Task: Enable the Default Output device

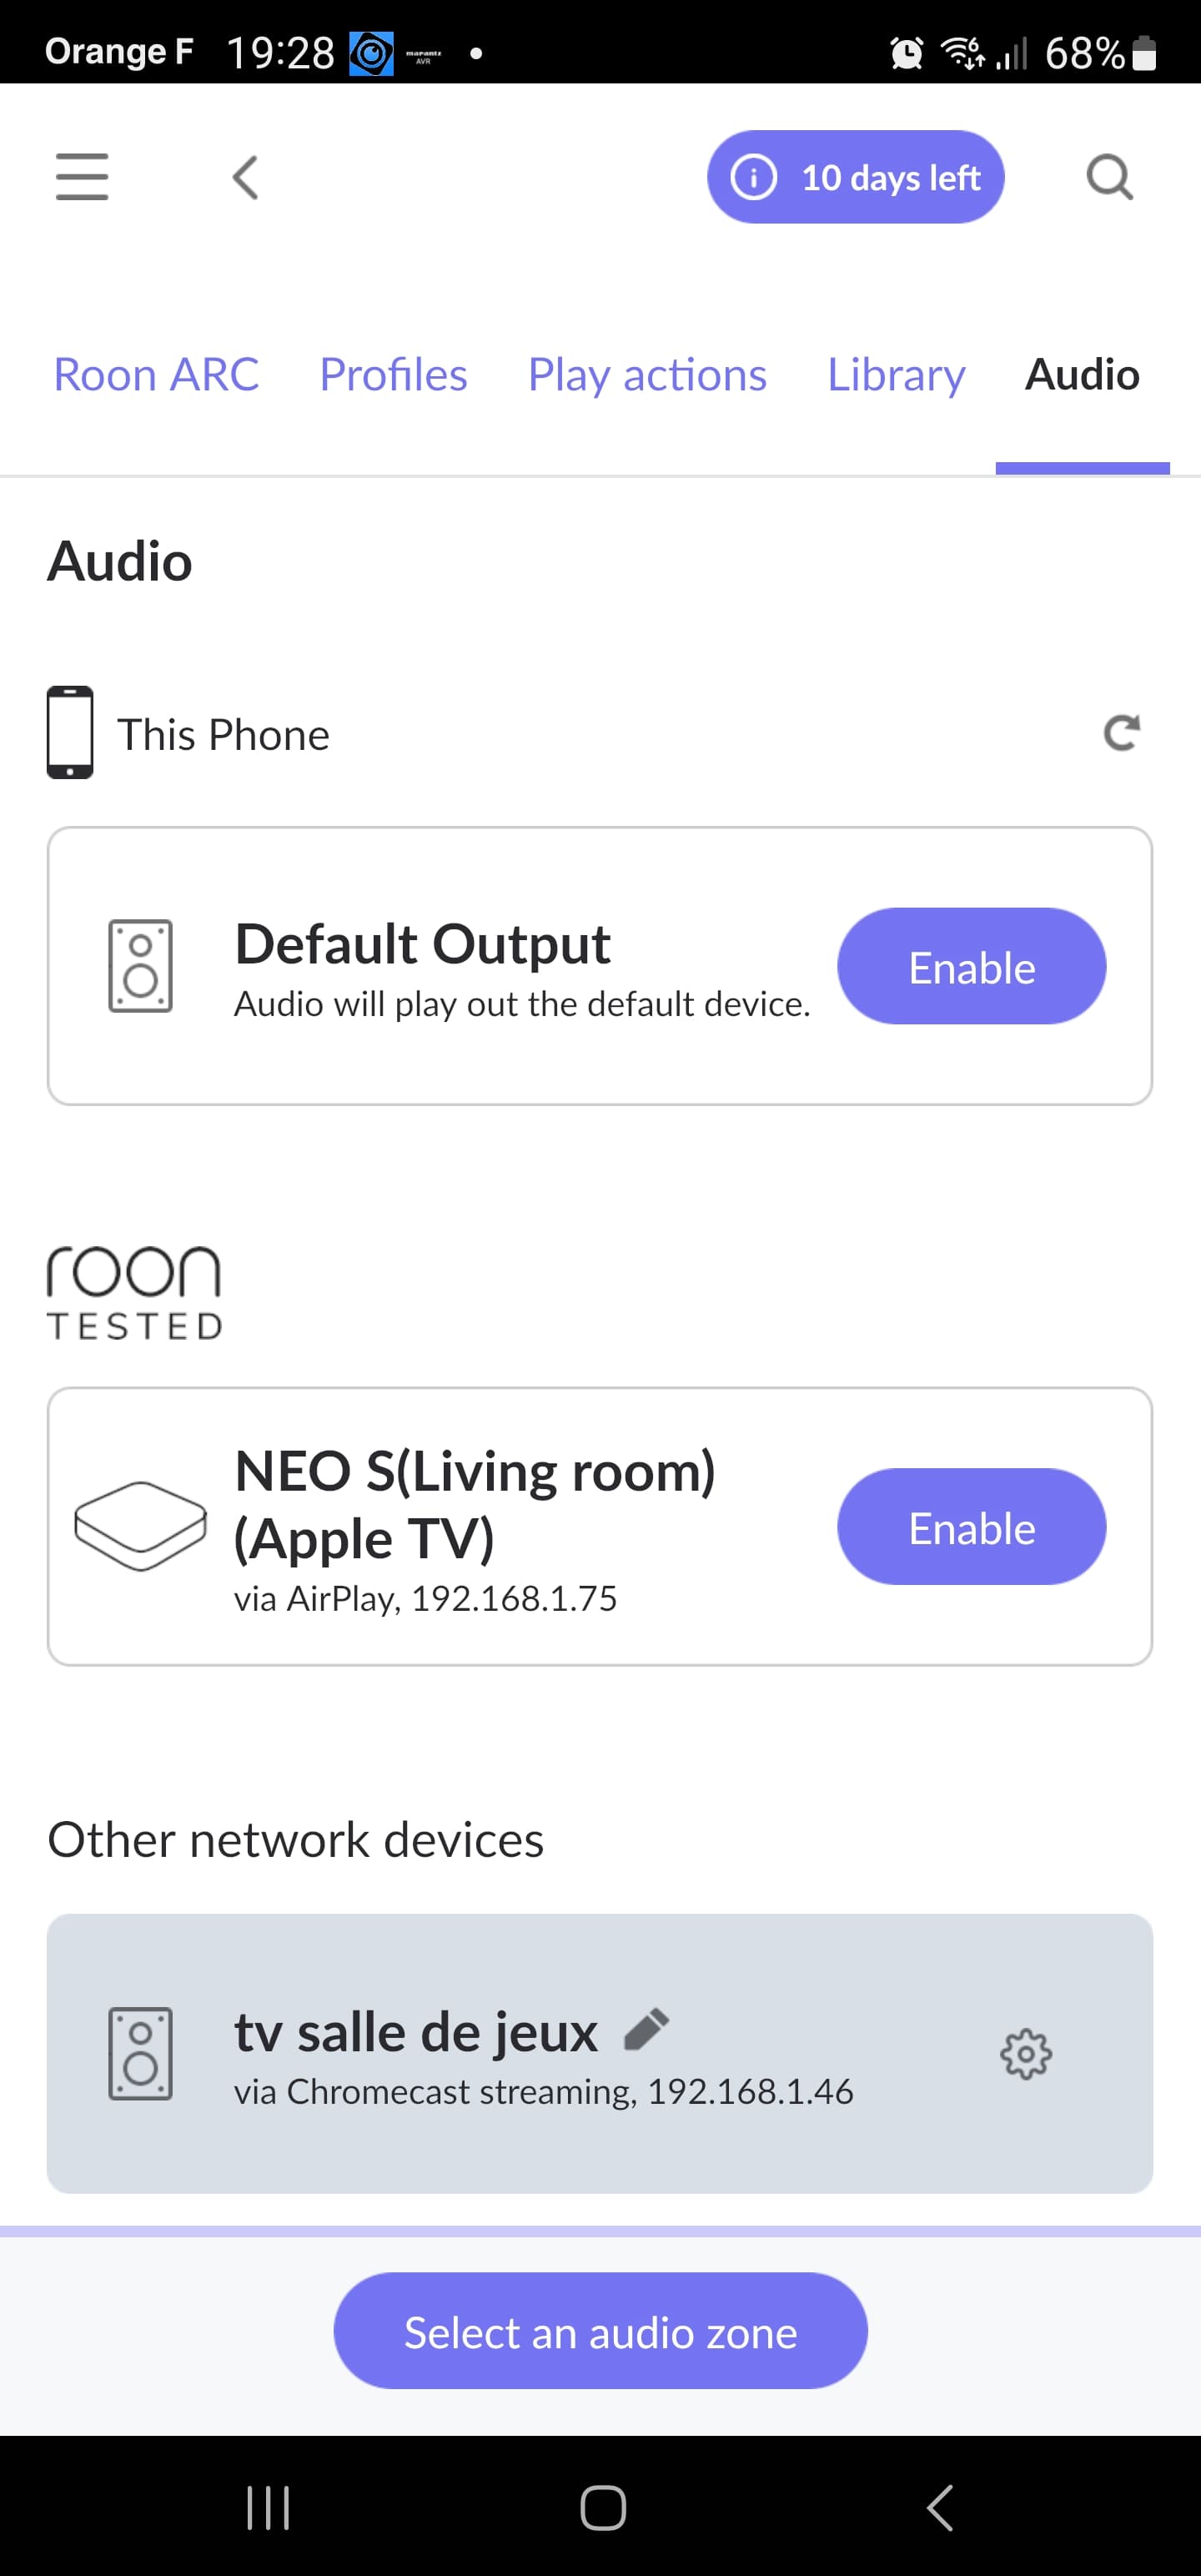Action: 971,967
